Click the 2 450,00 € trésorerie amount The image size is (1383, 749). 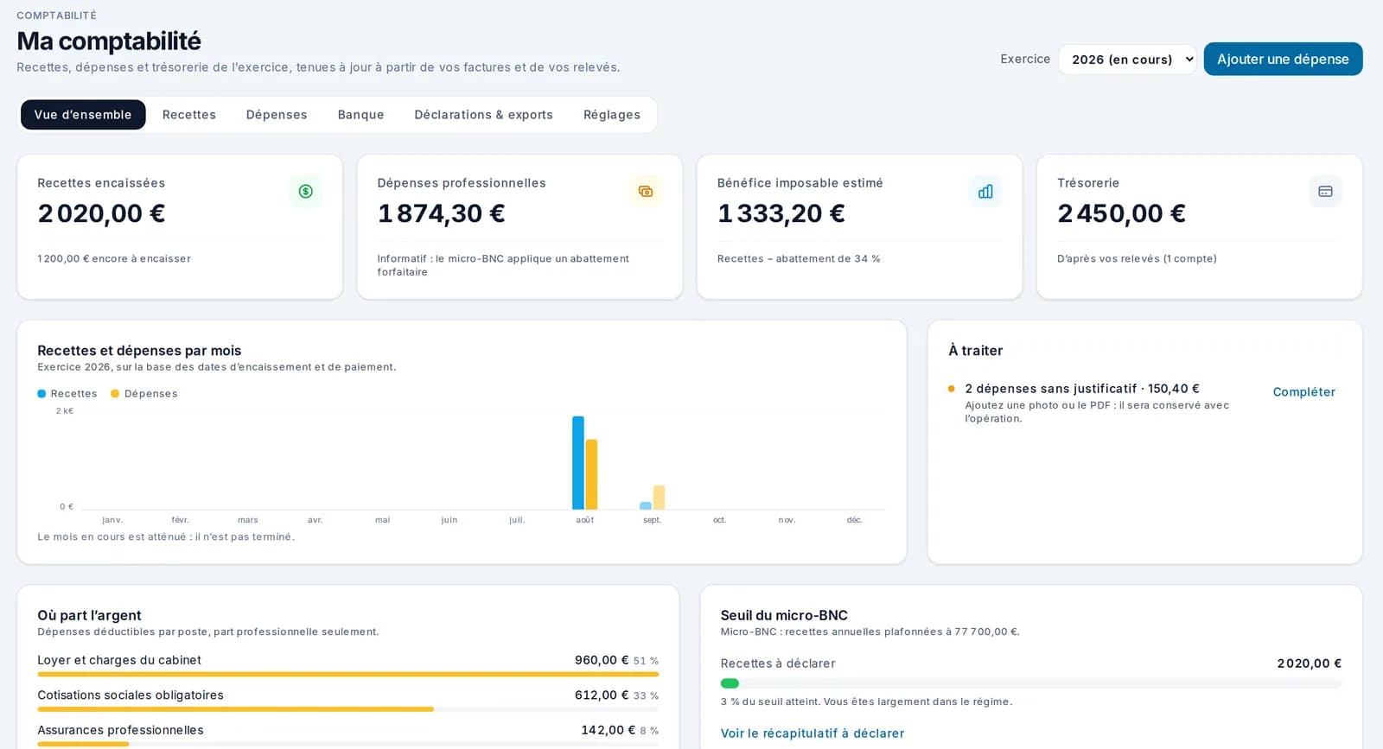pos(1121,213)
